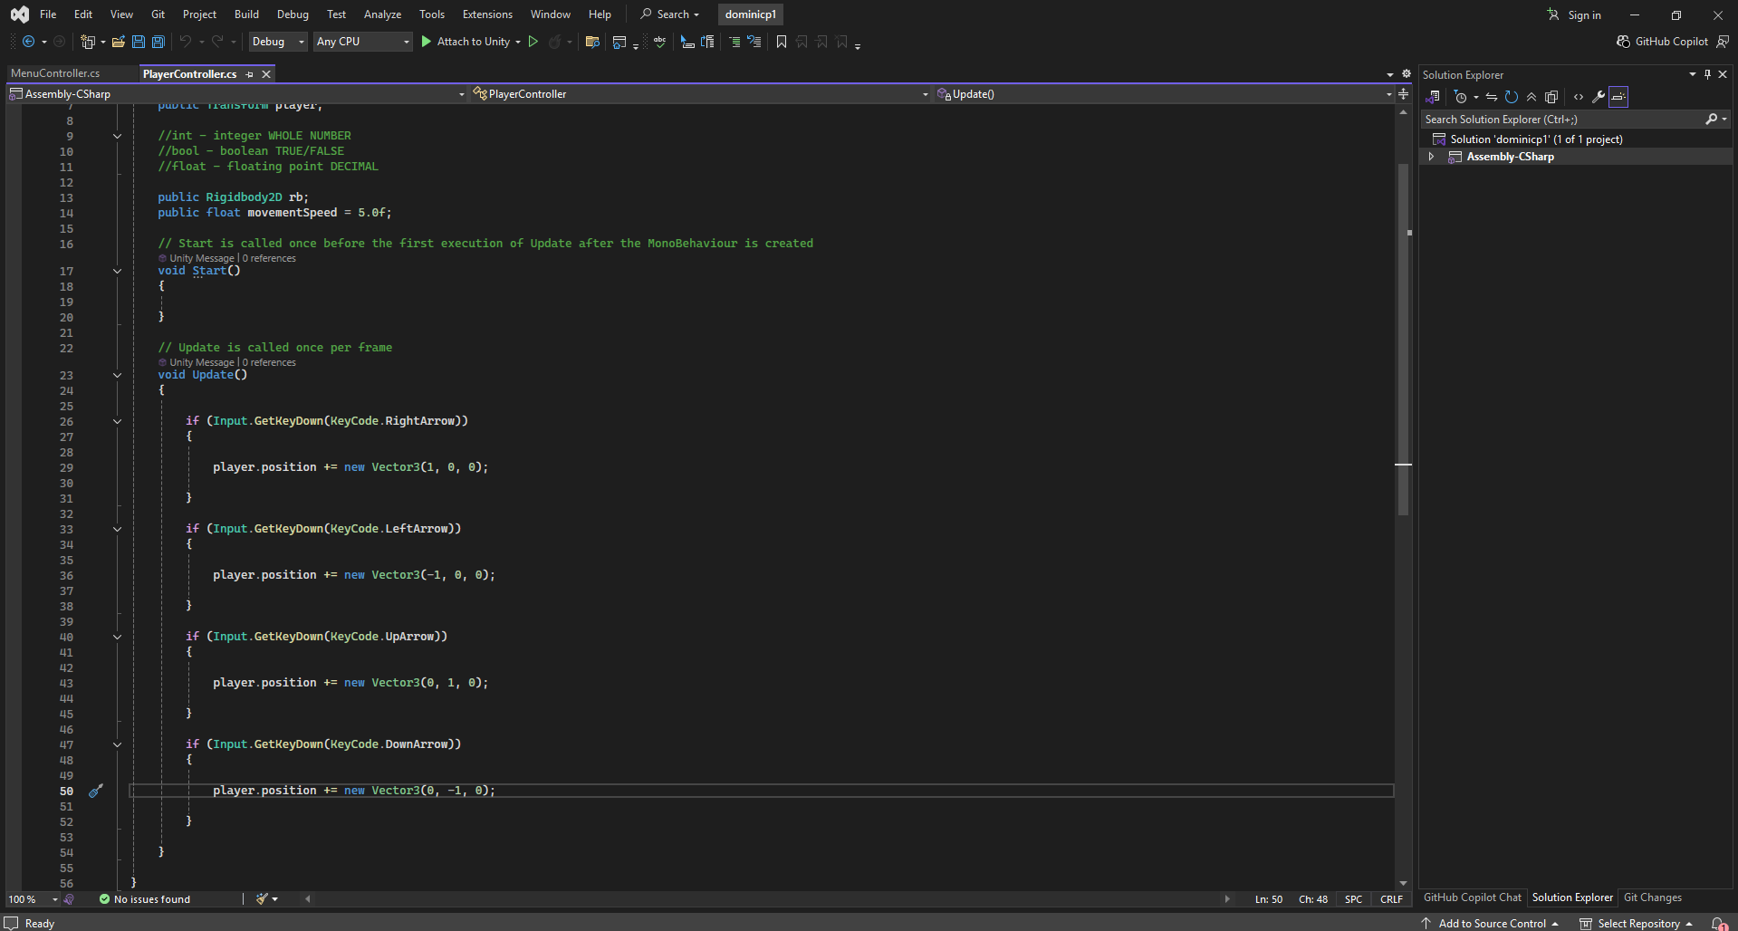Sync with Active Document in Solution Explorer
Viewport: 1738px width, 931px height.
point(1491,97)
